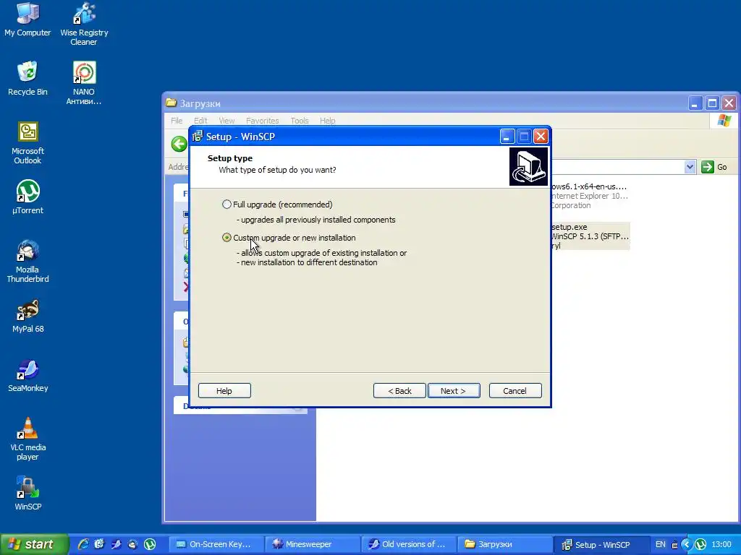
Task: Click Next in WinSCP setup
Action: 454,391
